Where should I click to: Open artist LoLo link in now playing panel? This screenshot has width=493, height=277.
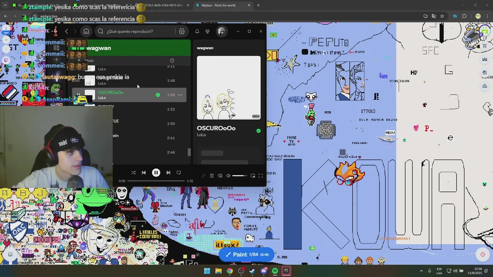(x=201, y=135)
